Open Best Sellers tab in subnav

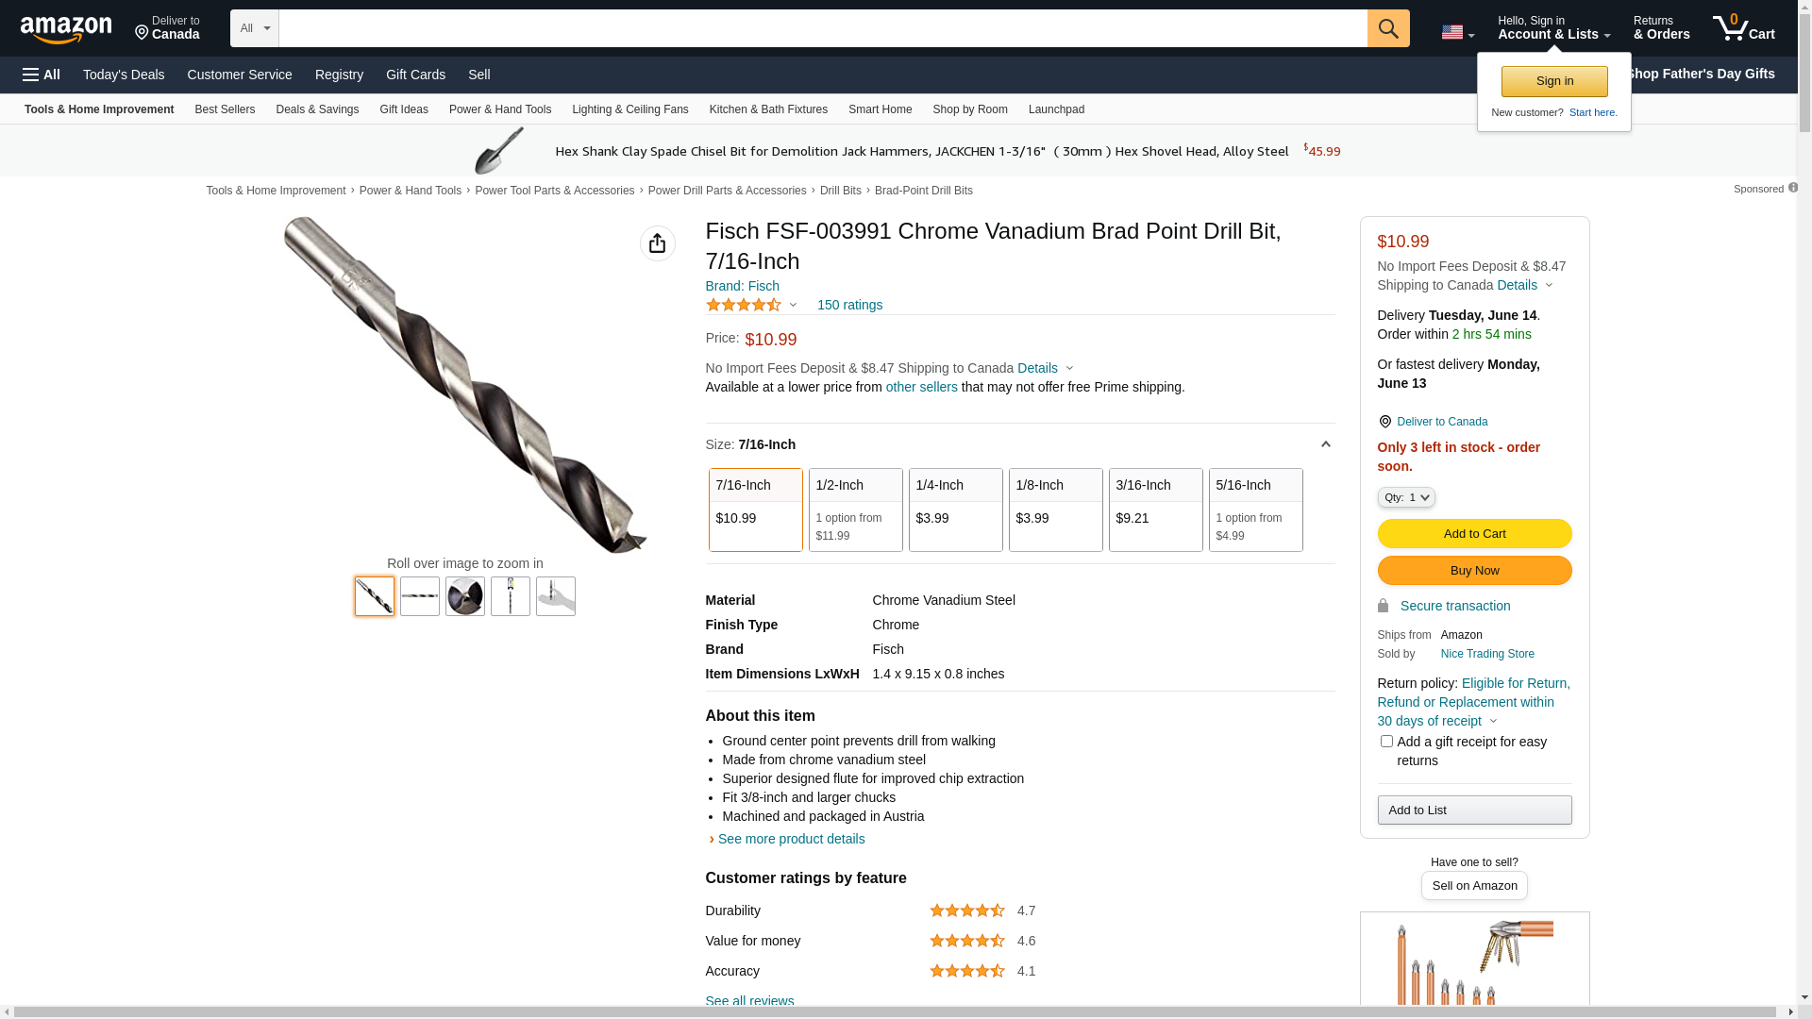coord(225,109)
